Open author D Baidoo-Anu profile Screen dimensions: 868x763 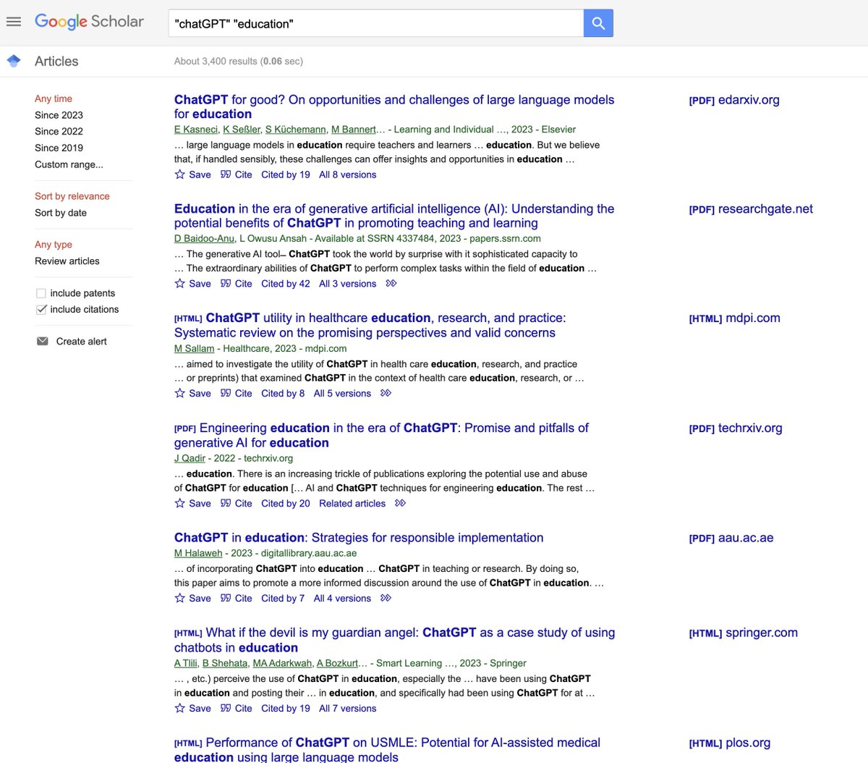point(204,238)
